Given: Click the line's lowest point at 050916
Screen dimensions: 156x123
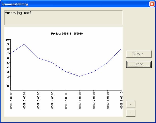Looking at the screenshot, I should [80, 76].
